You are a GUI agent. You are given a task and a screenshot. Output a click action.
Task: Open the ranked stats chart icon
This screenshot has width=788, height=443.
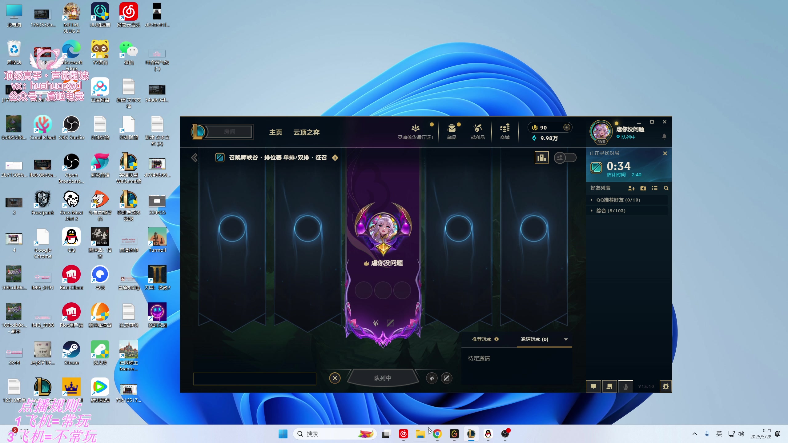[x=541, y=158]
